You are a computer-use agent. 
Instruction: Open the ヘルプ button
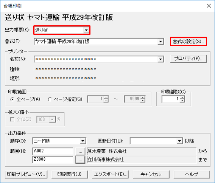pos(192,174)
